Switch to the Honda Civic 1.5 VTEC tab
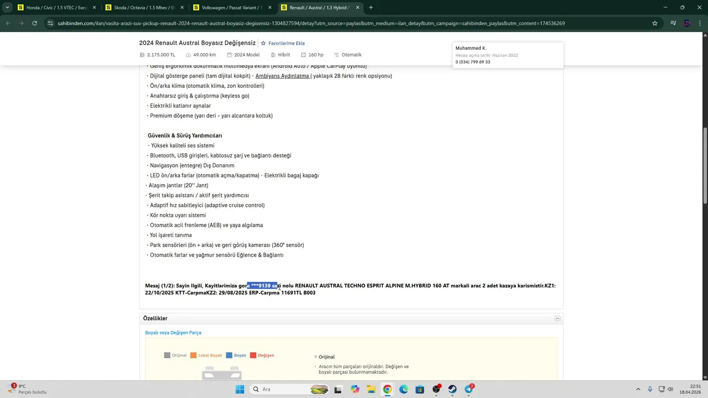Image resolution: width=708 pixels, height=398 pixels. point(55,8)
